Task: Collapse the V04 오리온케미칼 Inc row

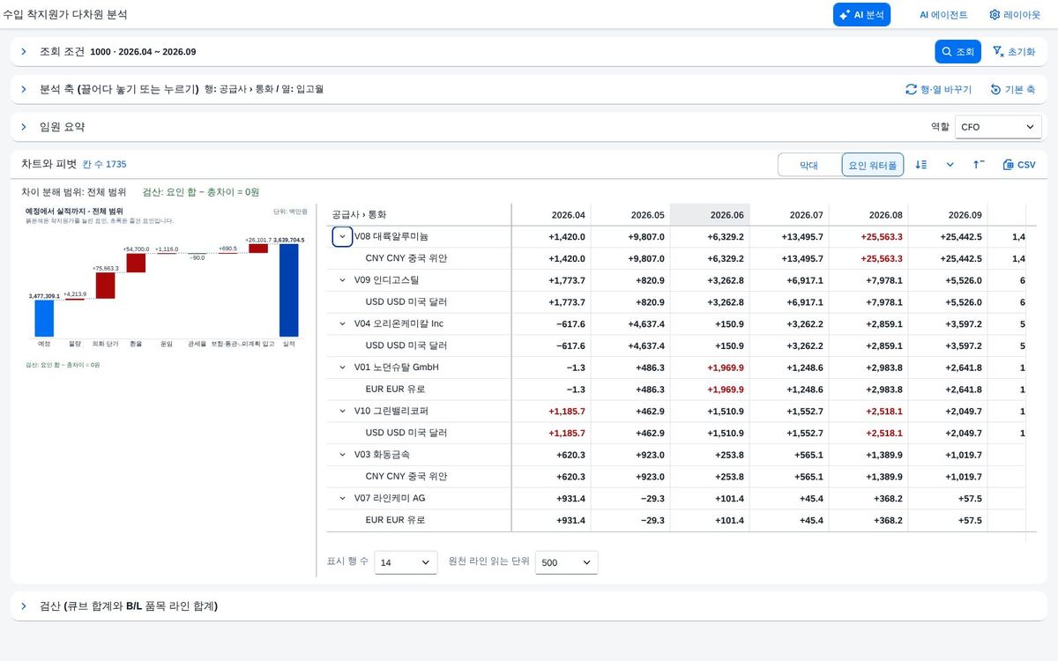Action: 343,323
